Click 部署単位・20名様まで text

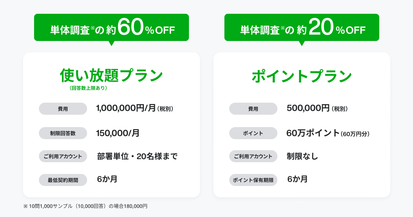(137, 156)
